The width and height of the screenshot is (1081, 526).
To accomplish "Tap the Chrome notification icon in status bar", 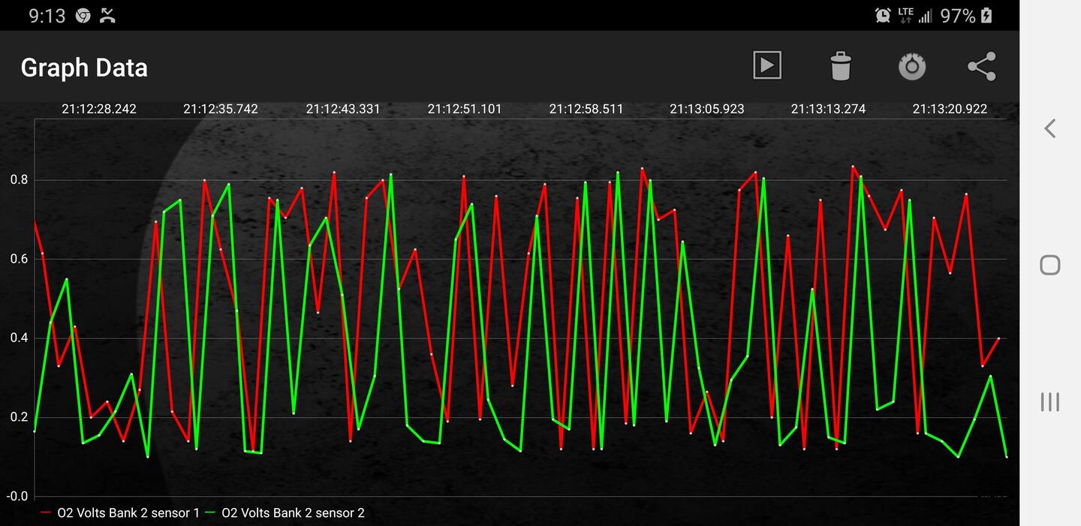I will [83, 16].
